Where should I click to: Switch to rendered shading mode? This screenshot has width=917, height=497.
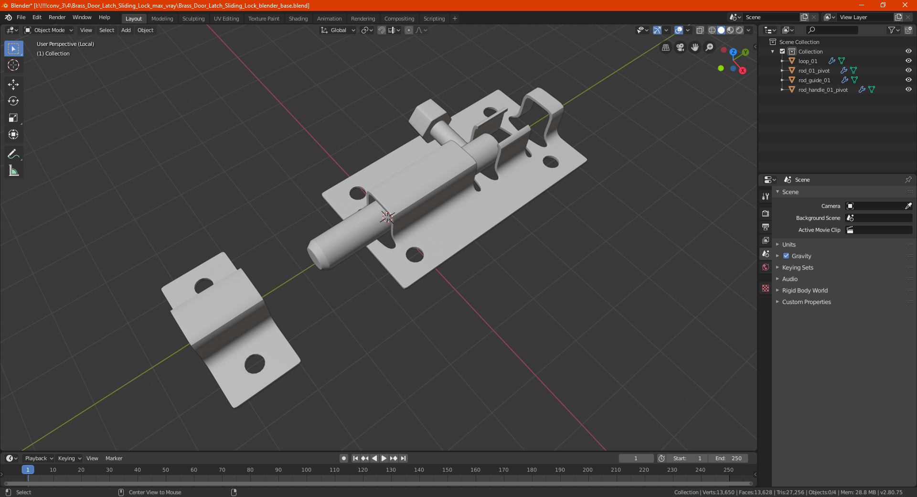pyautogui.click(x=739, y=30)
